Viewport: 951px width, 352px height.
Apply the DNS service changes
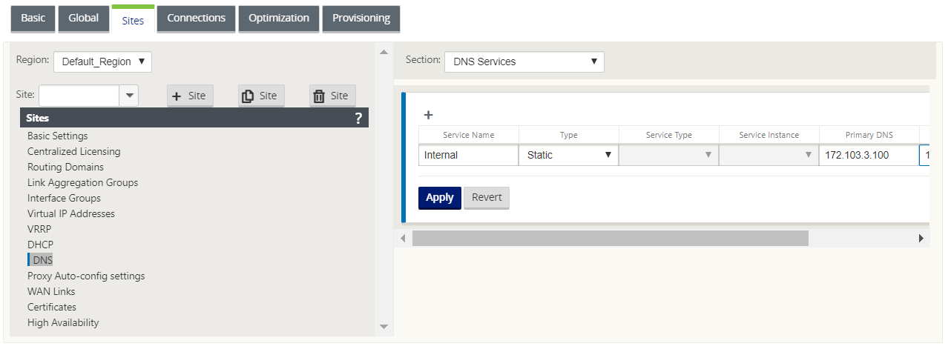pyautogui.click(x=440, y=198)
